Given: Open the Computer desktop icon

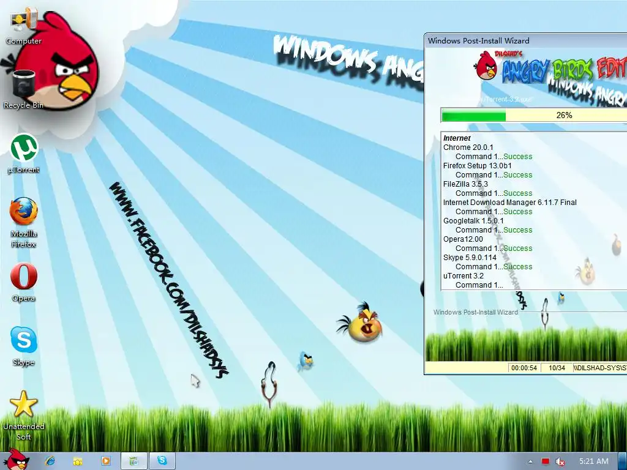Looking at the screenshot, I should point(23,26).
